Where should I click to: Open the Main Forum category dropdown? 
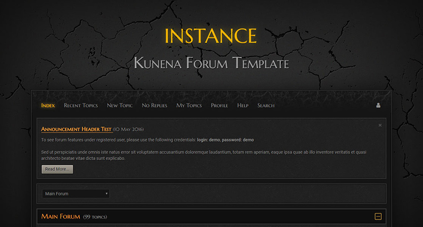point(76,194)
